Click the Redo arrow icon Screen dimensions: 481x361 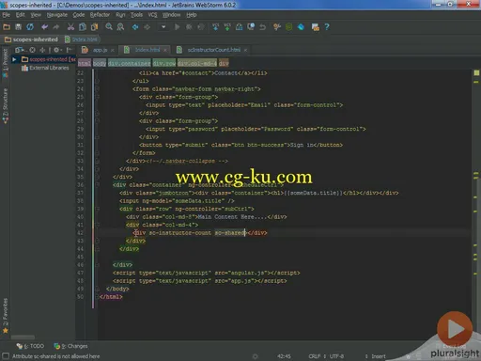[56, 27]
